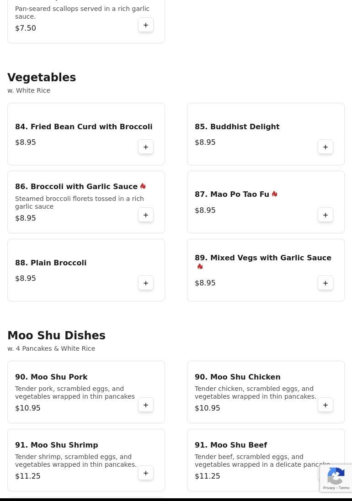Open the 88. Plain Broccoli item title
Image resolution: width=352 pixels, height=501 pixels.
click(x=51, y=263)
